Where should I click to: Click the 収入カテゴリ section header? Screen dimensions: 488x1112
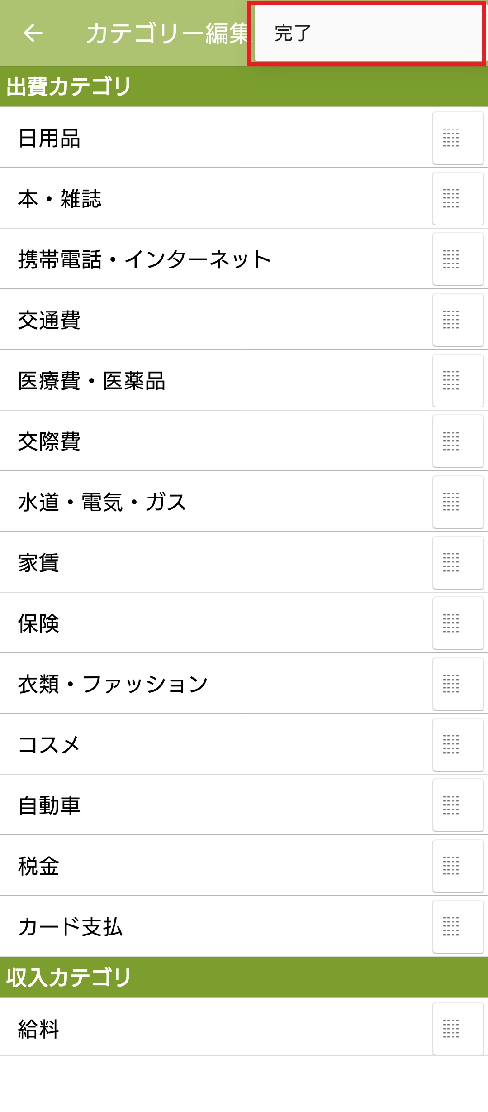coord(69,978)
